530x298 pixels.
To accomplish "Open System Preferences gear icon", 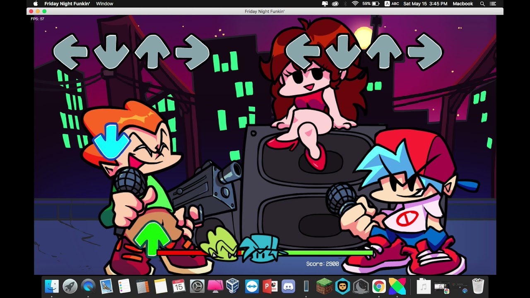I will coord(197,286).
